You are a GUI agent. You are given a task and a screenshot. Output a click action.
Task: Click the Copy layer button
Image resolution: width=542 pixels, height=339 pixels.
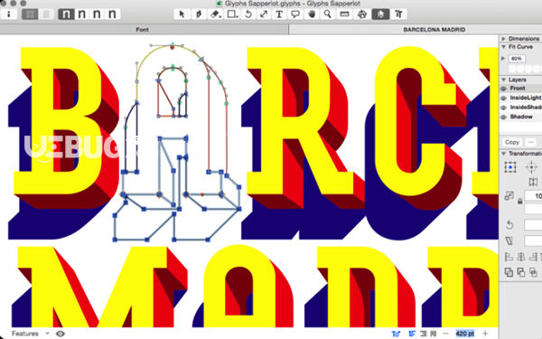[x=512, y=142]
